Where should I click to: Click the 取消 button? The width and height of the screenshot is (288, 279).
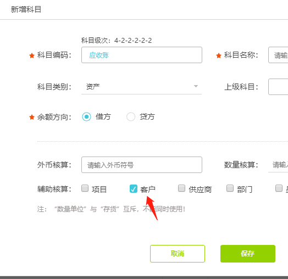[x=178, y=254]
